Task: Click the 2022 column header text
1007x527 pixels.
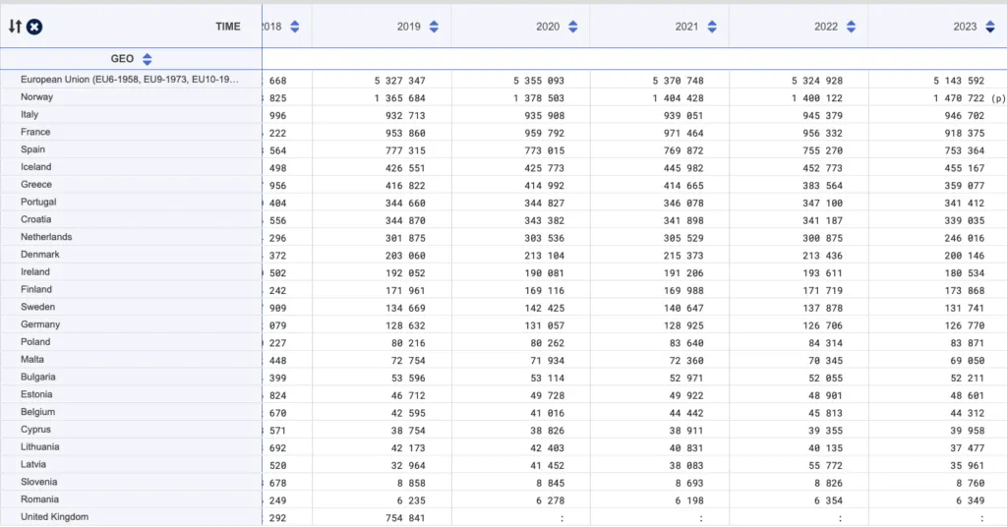Action: (826, 27)
